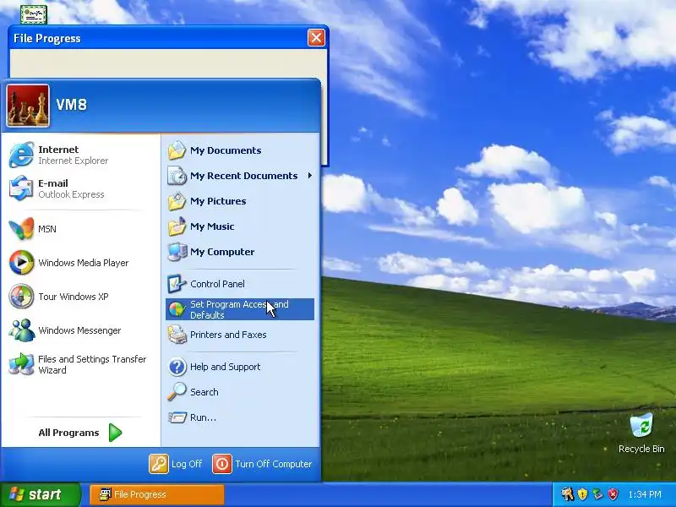Choose Windows Media Player label

83,263
